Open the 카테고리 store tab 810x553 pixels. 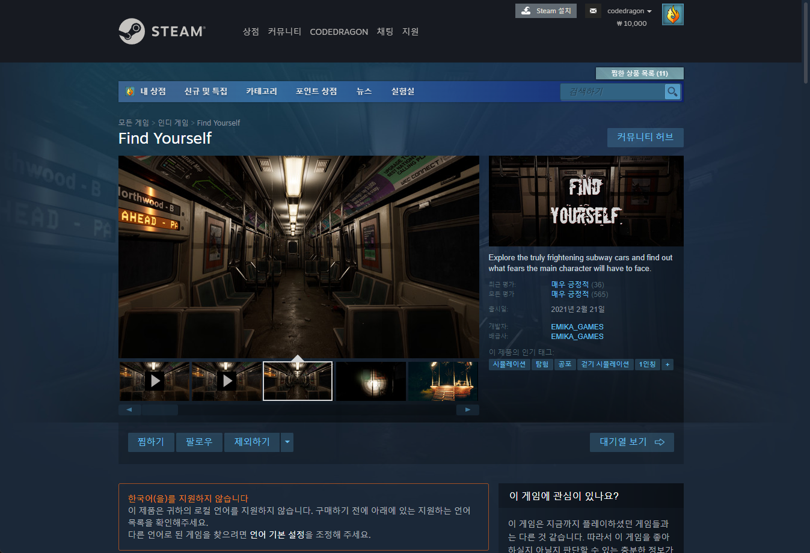click(x=262, y=91)
